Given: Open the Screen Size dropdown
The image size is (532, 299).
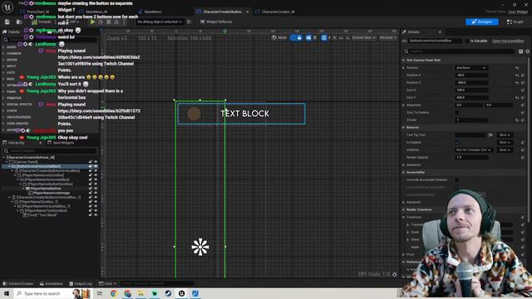Looking at the screenshot, I should [363, 37].
